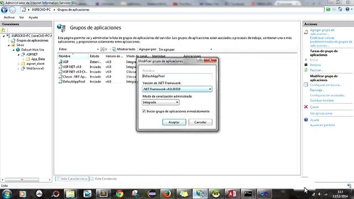This screenshot has width=354, height=199.
Task: Select Grupos de aplicaciones in tree
Action: [32, 40]
